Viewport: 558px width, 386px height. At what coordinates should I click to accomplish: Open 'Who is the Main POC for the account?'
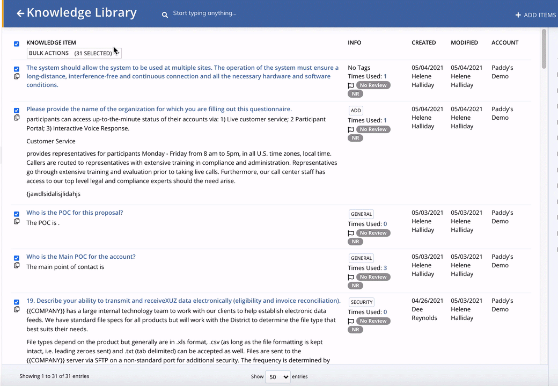[81, 257]
